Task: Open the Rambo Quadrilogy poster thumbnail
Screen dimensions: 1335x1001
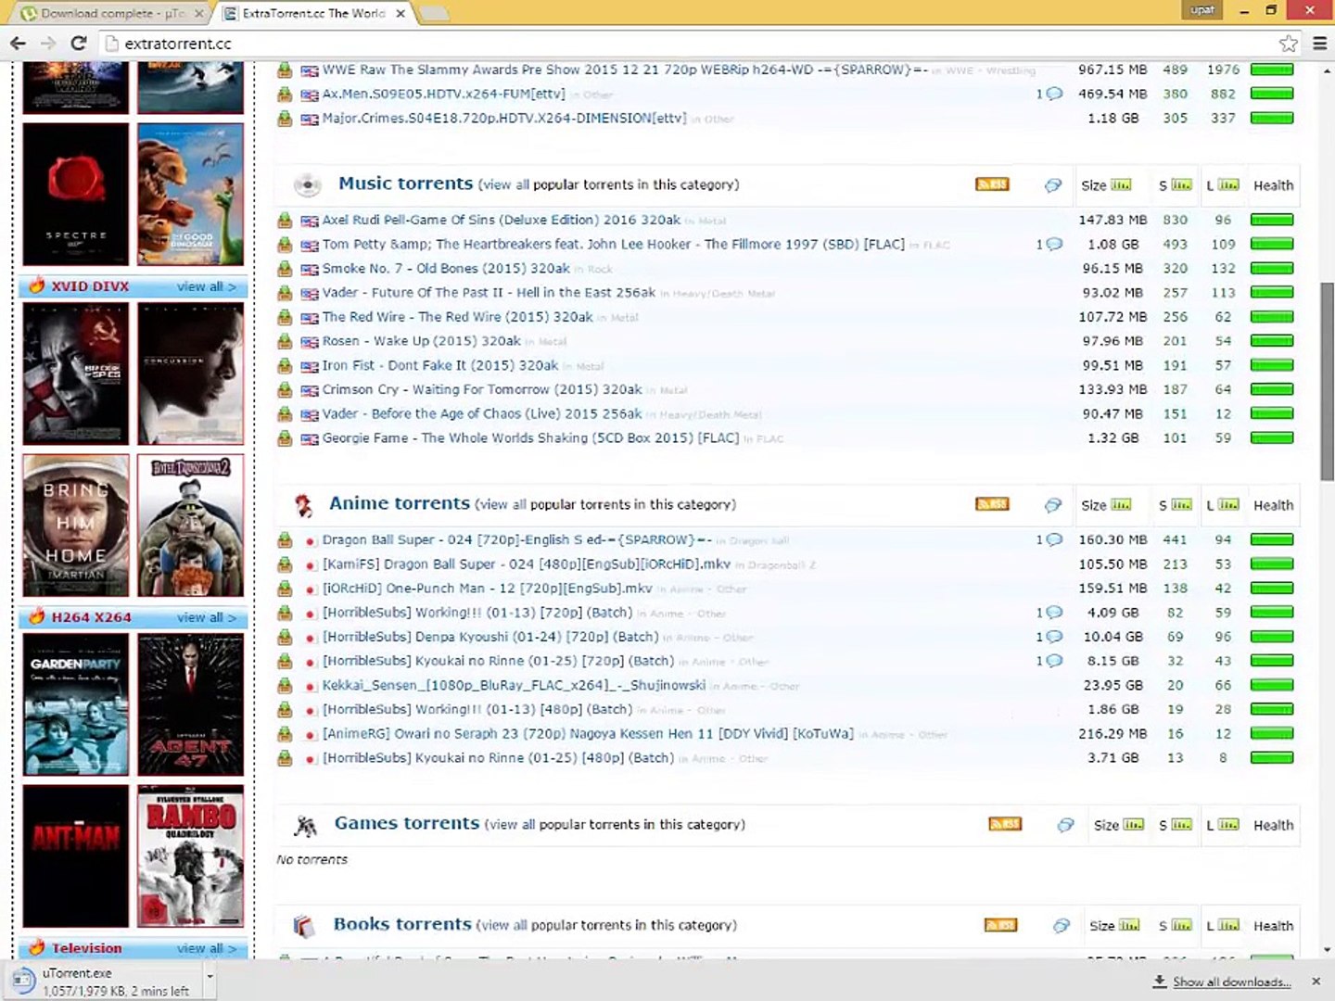Action: pos(191,856)
